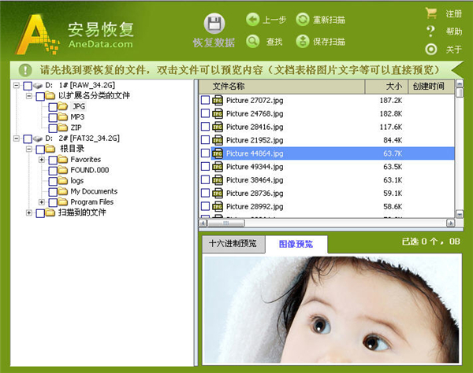Click the 保存扫描 (Save Scan) icon
473x373 pixels.
(x=303, y=42)
